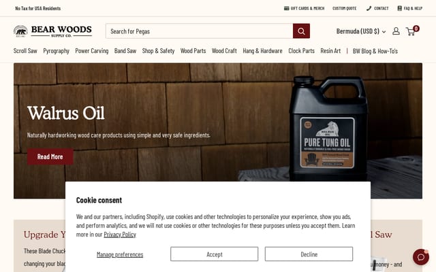
Task: Open BW Blog & How-To's
Action: pyautogui.click(x=375, y=51)
